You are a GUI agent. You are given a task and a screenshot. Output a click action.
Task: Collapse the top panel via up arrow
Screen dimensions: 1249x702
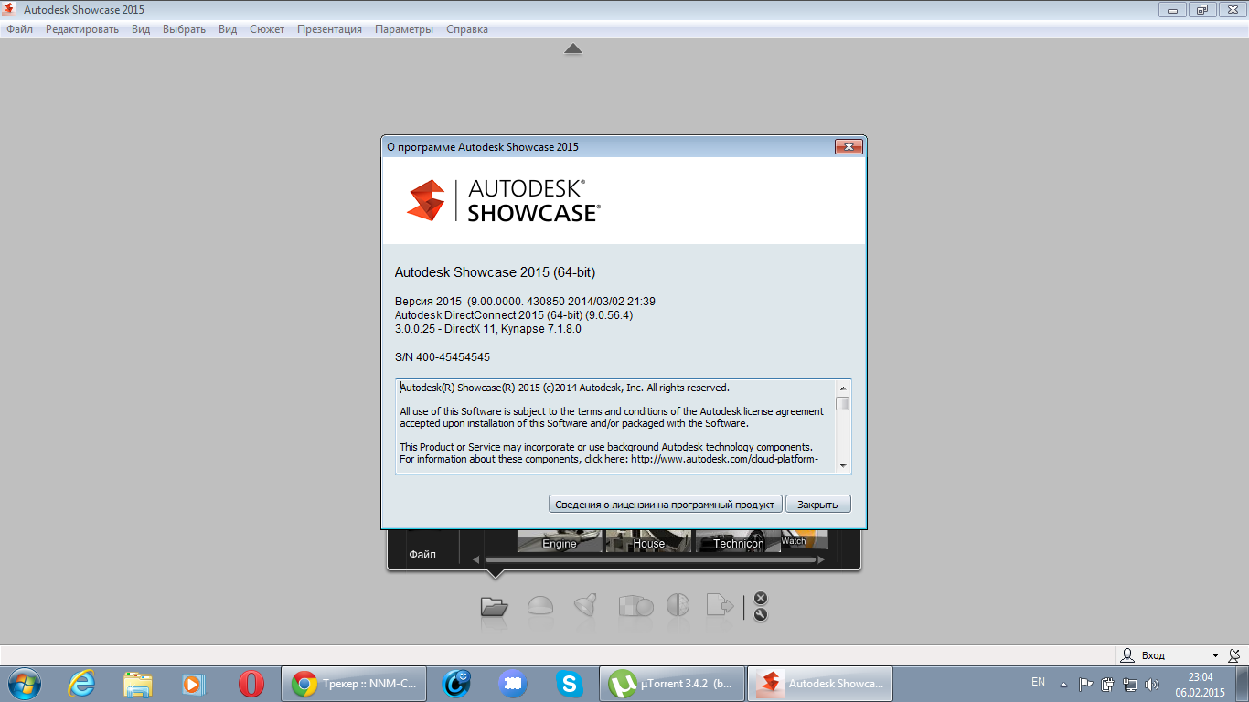[573, 49]
